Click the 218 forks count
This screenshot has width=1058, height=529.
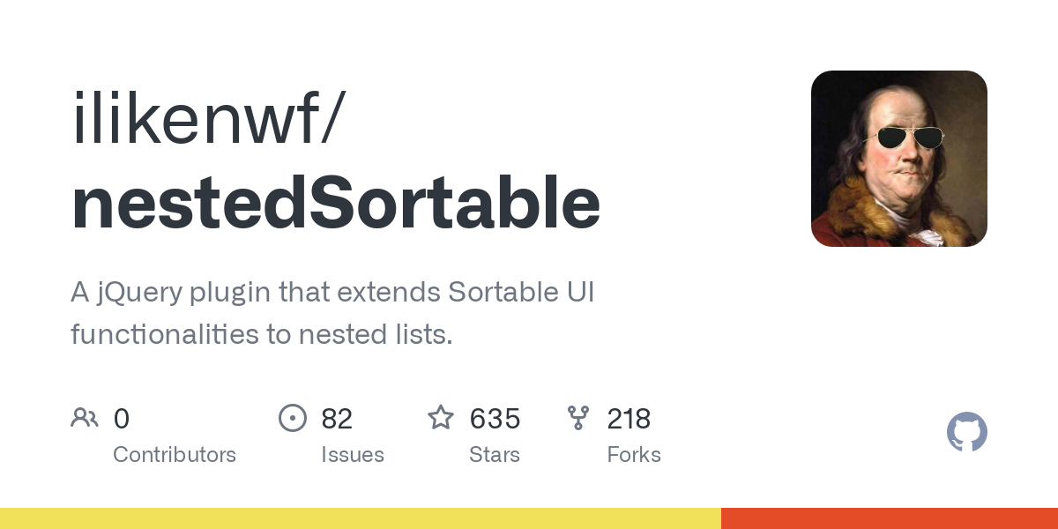629,419
